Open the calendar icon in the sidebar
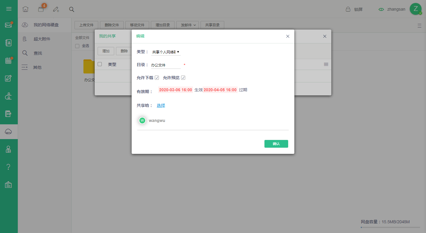Image resolution: width=426 pixels, height=233 pixels. point(9,61)
